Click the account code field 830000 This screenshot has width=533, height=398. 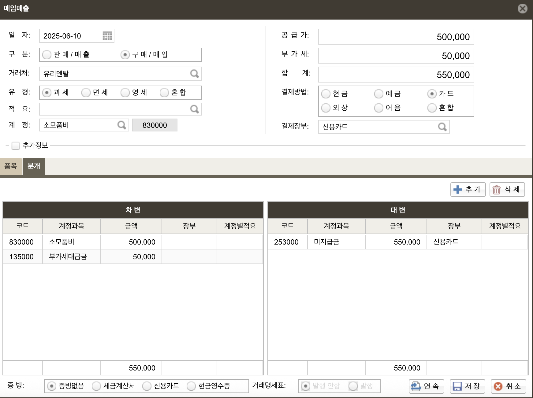(155, 125)
